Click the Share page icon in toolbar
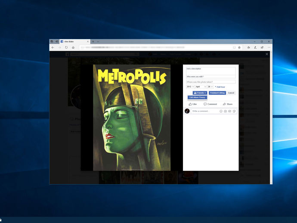The width and height of the screenshot is (297, 223). pos(262,47)
